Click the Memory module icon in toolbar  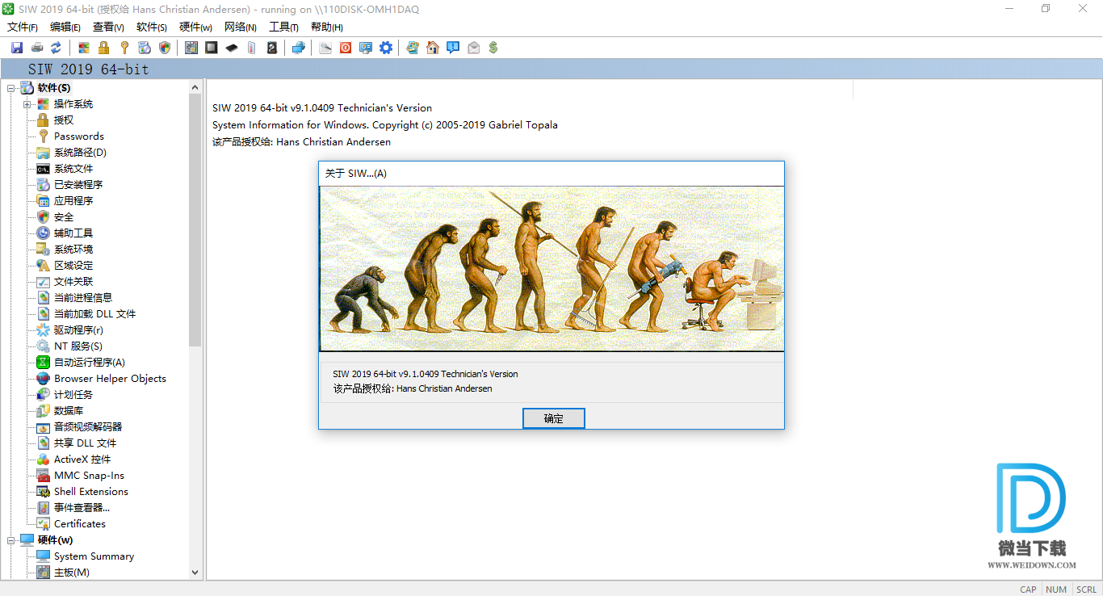(232, 48)
